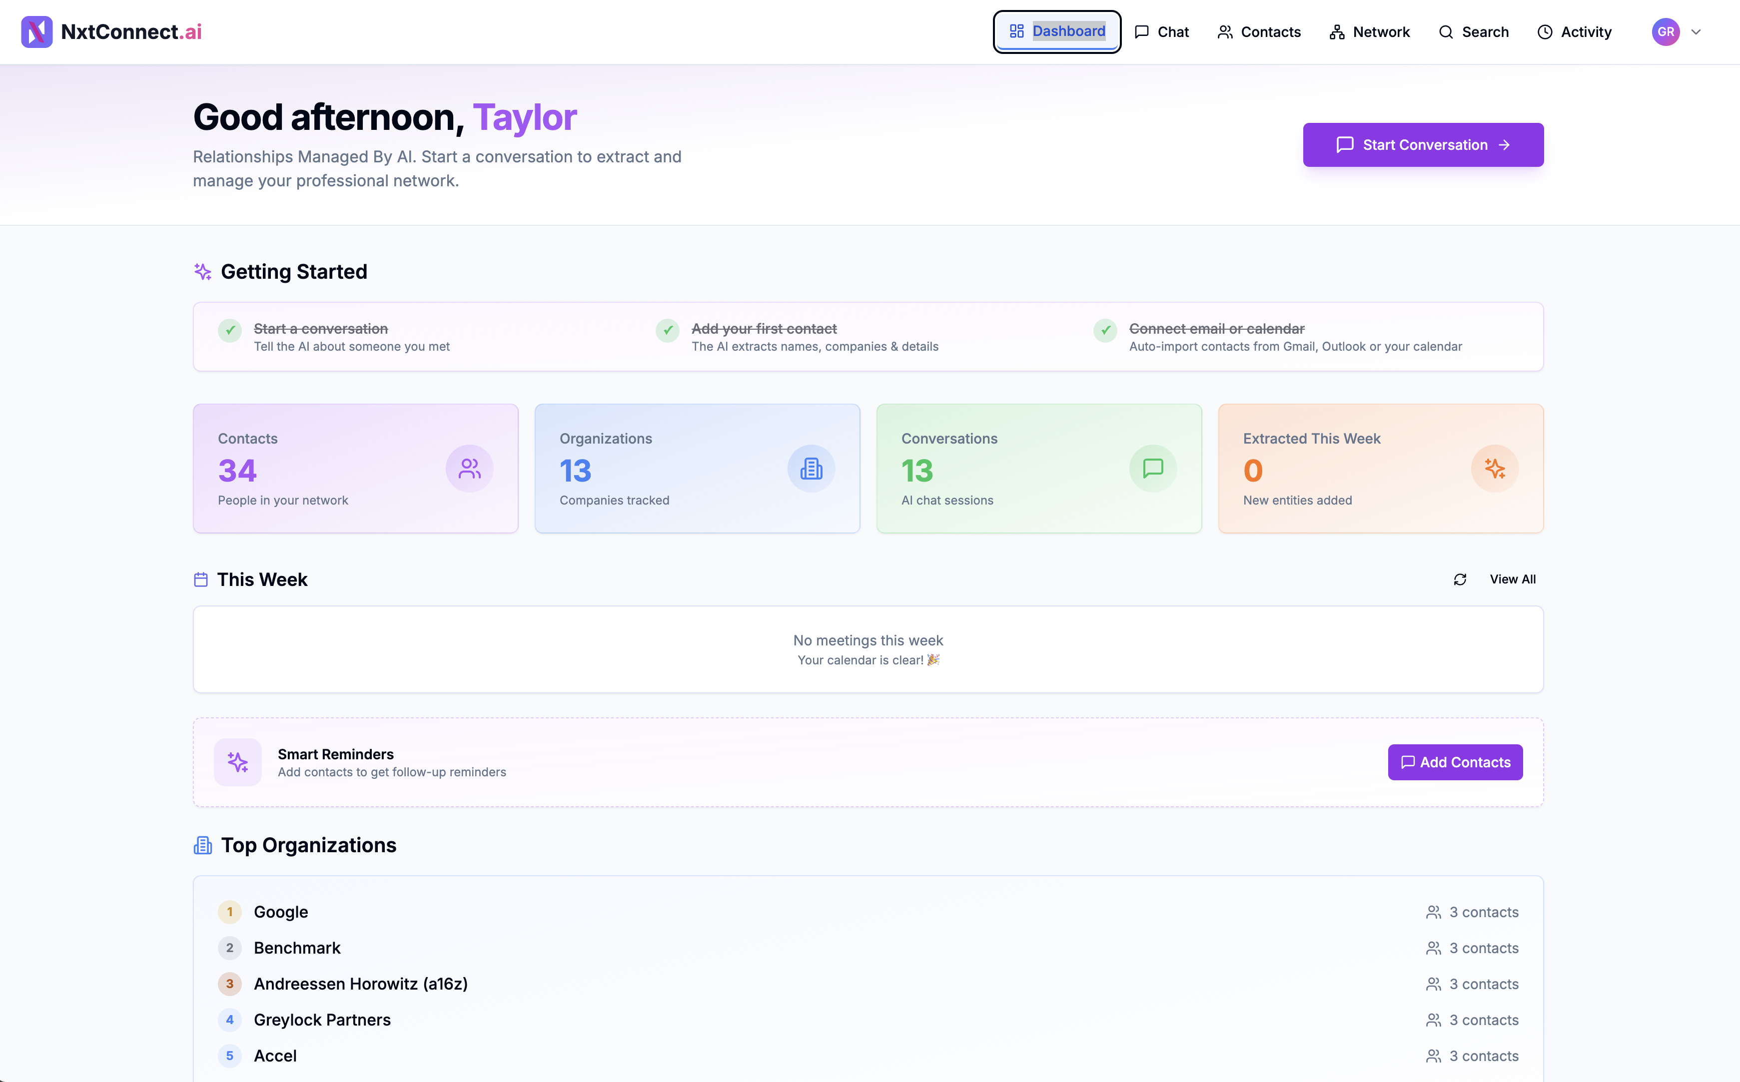
Task: Click the Top Organizations building icon
Action: coord(202,845)
